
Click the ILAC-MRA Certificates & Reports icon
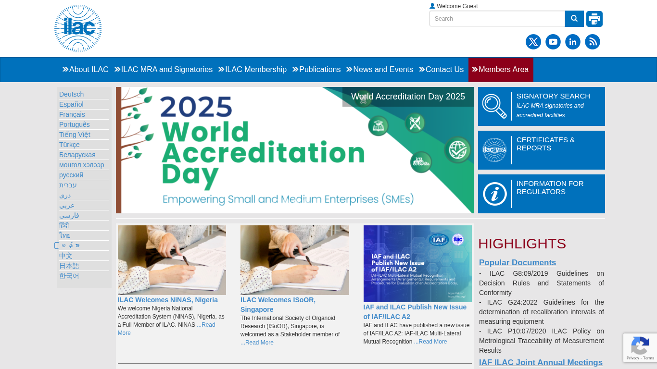pos(494,150)
